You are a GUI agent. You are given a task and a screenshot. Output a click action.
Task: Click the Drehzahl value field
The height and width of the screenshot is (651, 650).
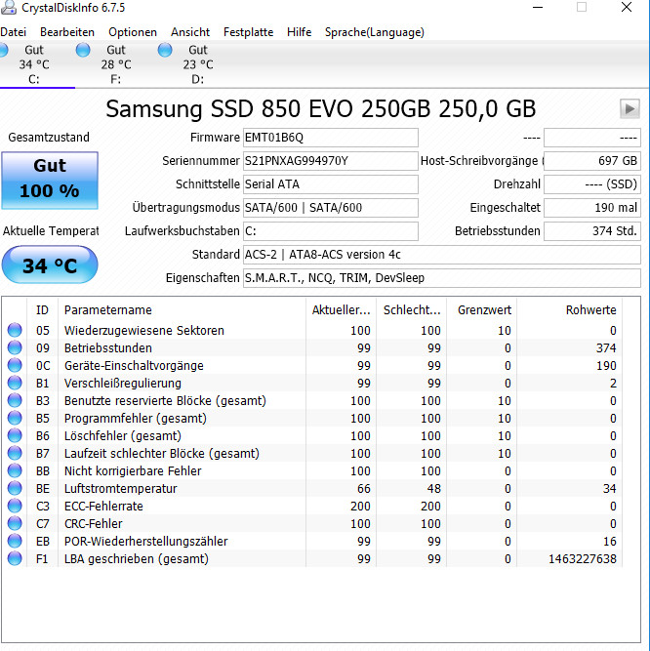tap(592, 183)
